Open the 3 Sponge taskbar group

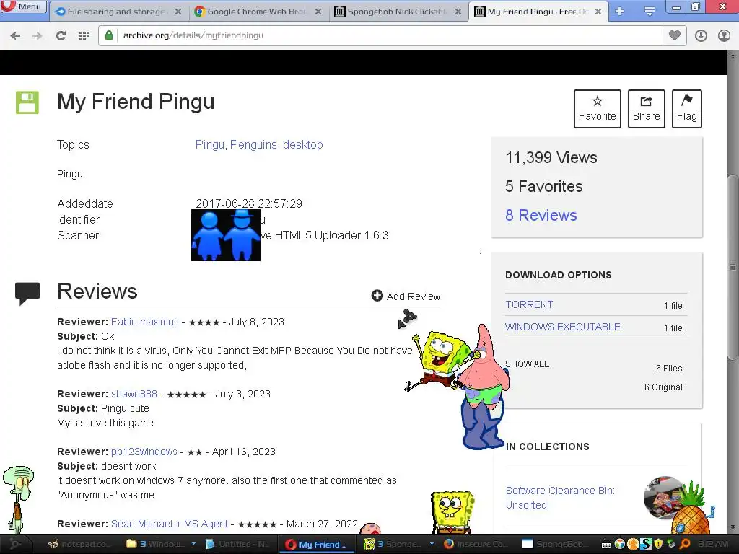tap(393, 544)
